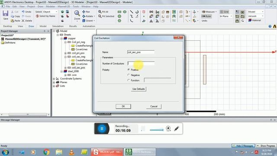The width and height of the screenshot is (277, 156).
Task: Select Positive polarity radio button
Action: point(129,70)
